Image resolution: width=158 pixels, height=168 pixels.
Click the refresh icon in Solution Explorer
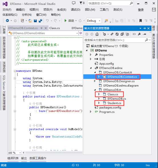[x=117, y=34]
